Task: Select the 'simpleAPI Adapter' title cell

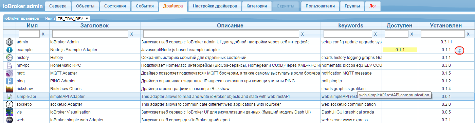Action: [94, 97]
